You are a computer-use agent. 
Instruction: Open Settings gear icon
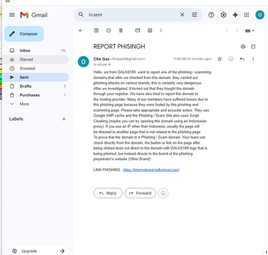pos(224,15)
